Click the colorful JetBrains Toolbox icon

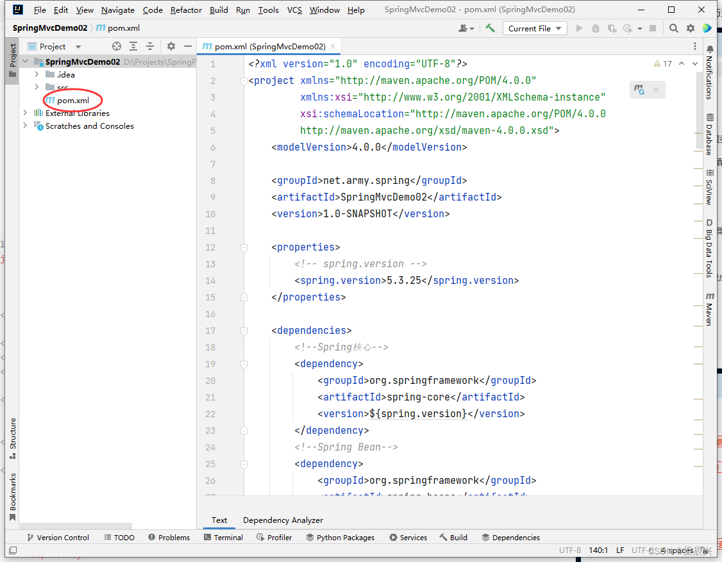coord(707,28)
